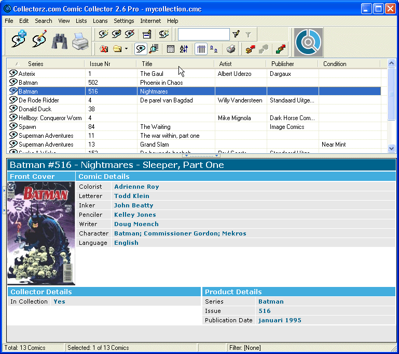Open the Lists menu
The height and width of the screenshot is (354, 399).
(81, 21)
